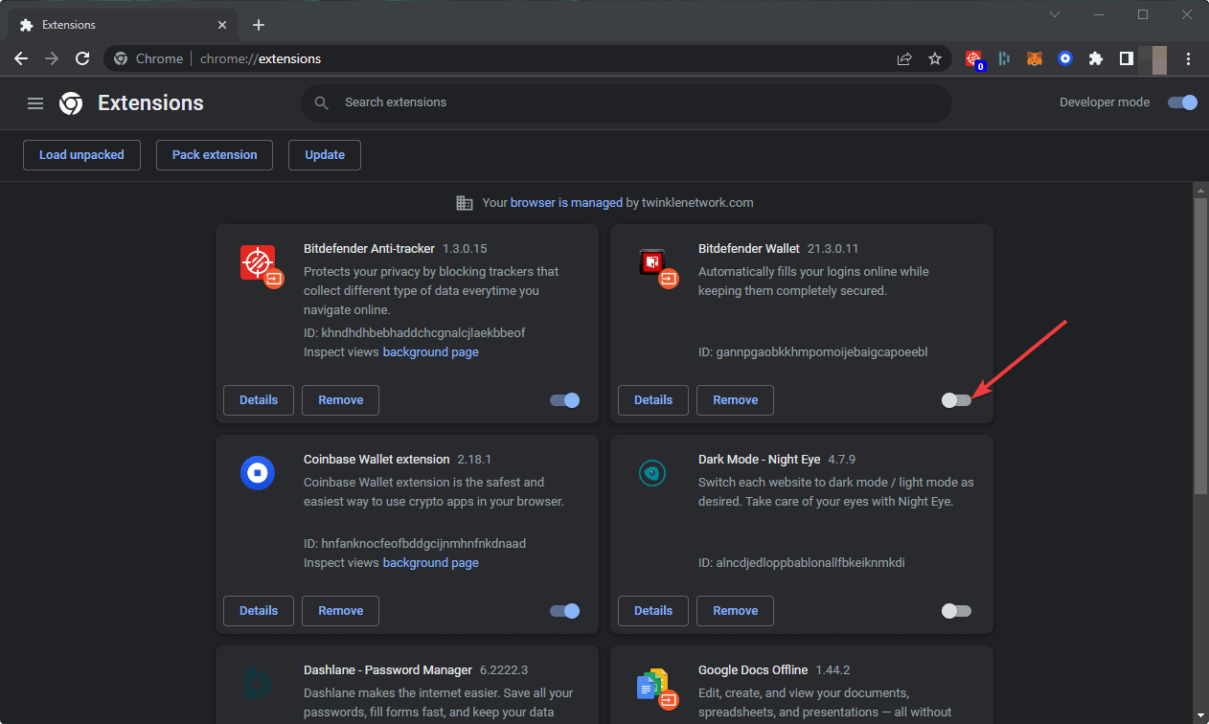The height and width of the screenshot is (724, 1209).
Task: Open the Bitdefender Anti-tracker toolbar extension icon
Action: pyautogui.click(x=974, y=59)
